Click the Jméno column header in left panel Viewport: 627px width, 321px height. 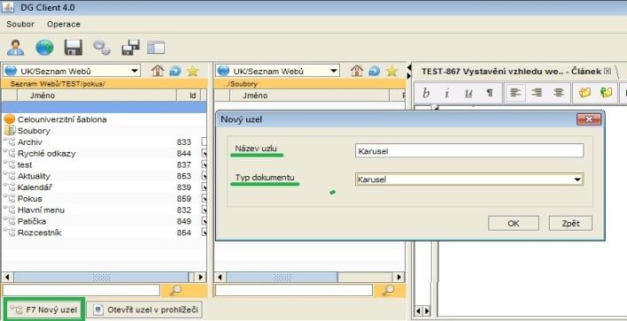pos(97,96)
